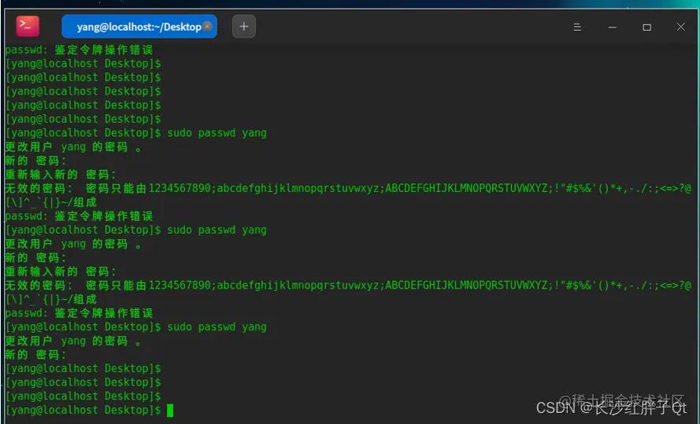This screenshot has height=424, width=700.
Task: Click the topmost 'passwd: 鉴定令牌操作错误' line
Action: click(79, 50)
